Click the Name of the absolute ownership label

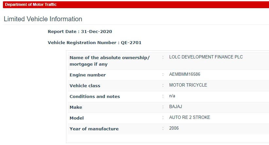pyautogui.click(x=109, y=57)
